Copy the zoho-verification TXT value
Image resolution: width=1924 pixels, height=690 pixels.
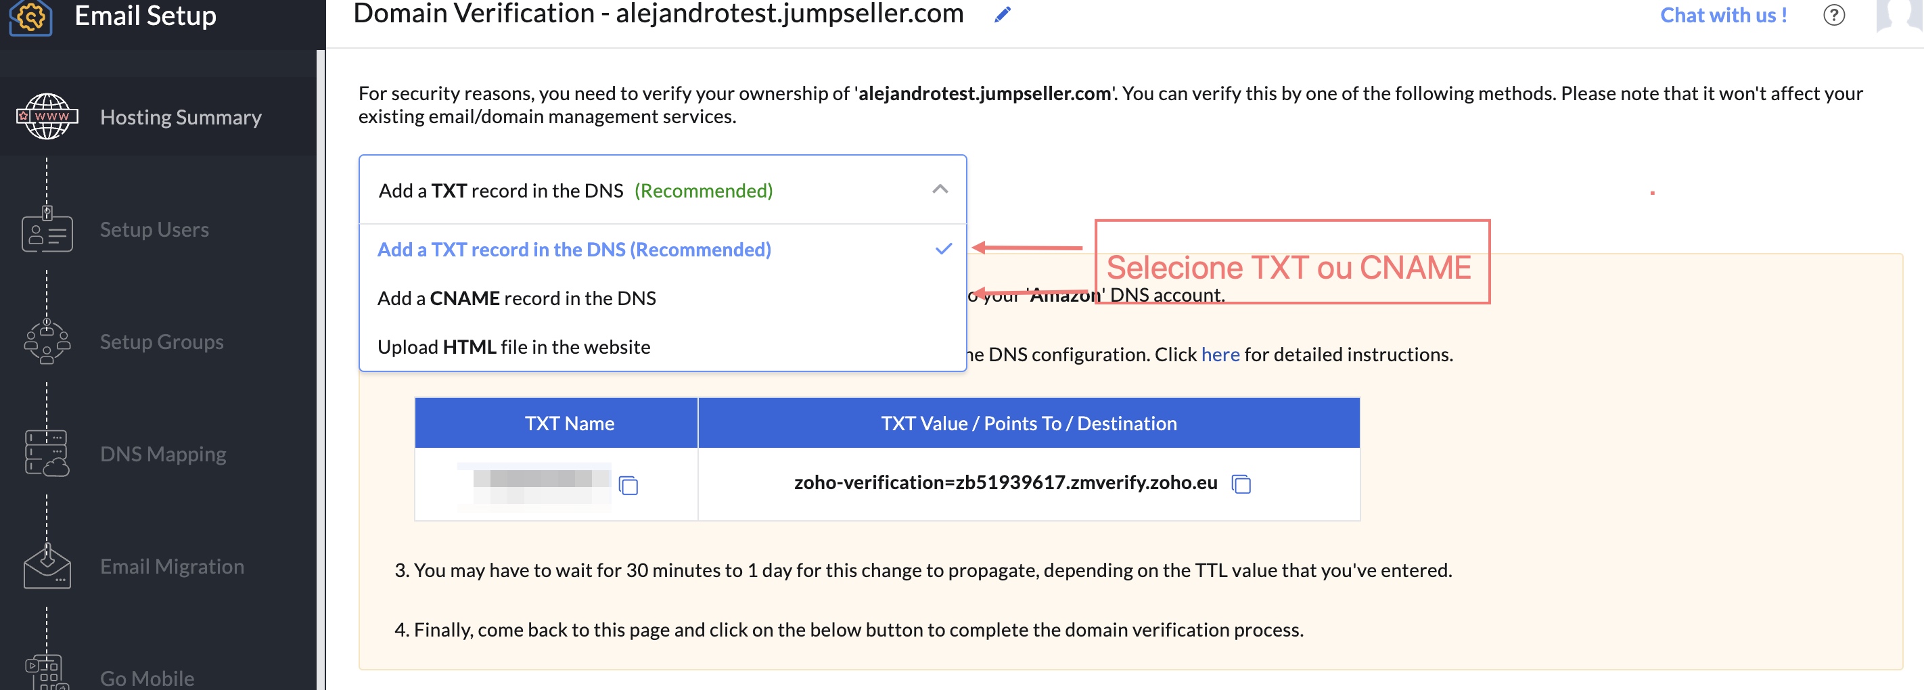[x=1241, y=484]
